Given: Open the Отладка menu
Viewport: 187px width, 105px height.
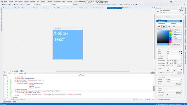Looking at the screenshot, I should coord(32,1).
